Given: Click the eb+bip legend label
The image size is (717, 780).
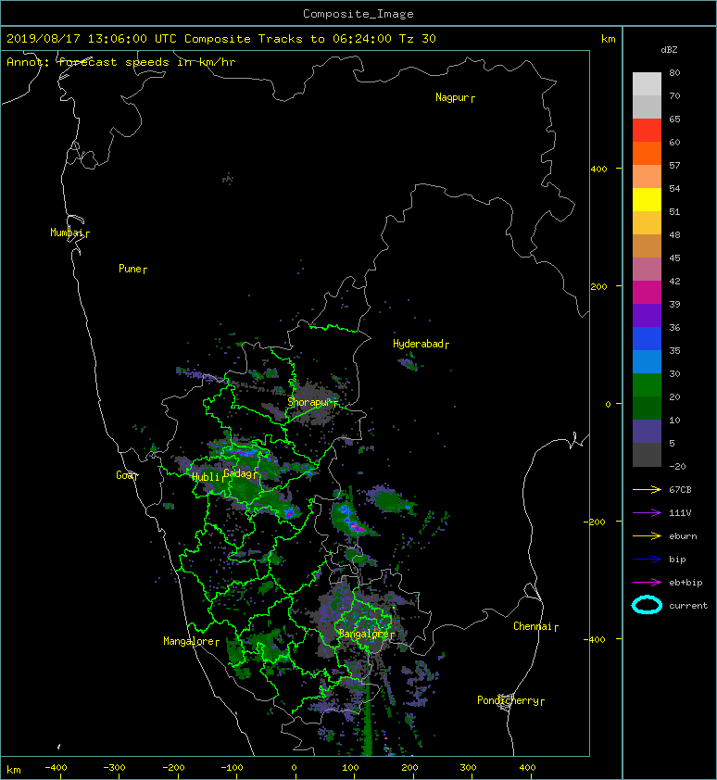Looking at the screenshot, I should point(686,583).
